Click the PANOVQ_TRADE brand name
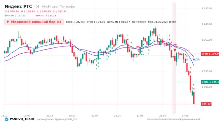This screenshot has height=123, width=219. coord(22,119)
